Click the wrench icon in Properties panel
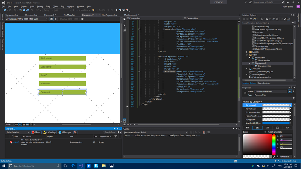Viewport: 301px width, 169px height. 290,91
